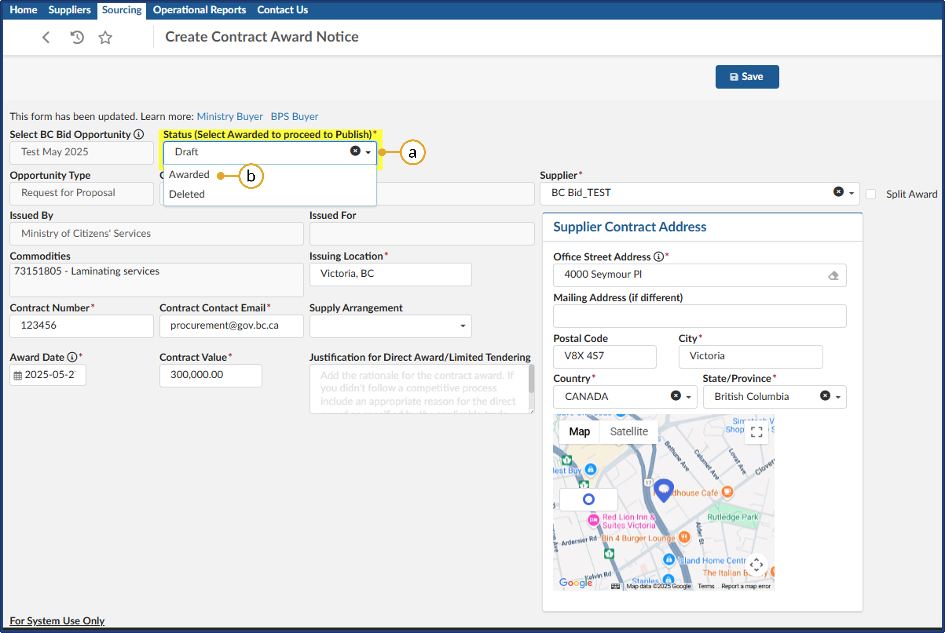Clear the British Columbia province x icon
Image resolution: width=945 pixels, height=633 pixels.
pos(825,396)
